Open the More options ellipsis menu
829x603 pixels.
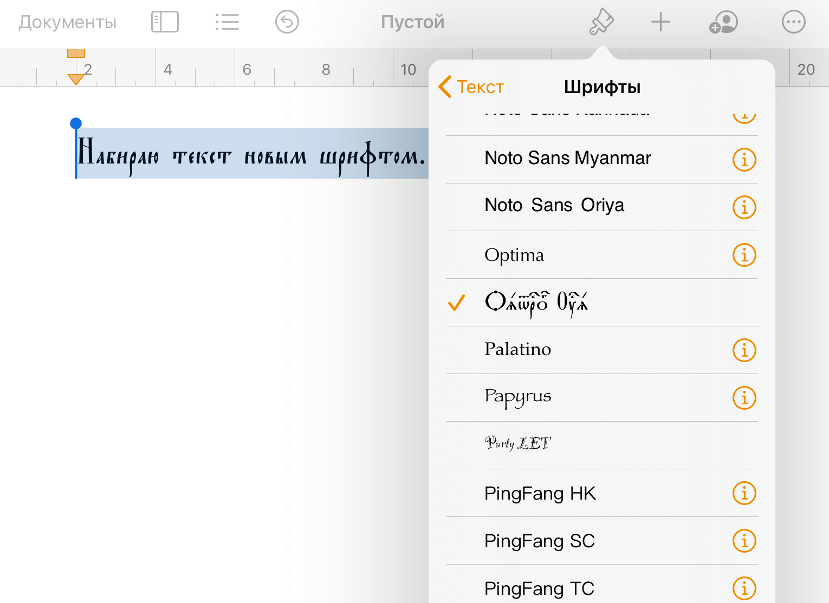pos(793,23)
